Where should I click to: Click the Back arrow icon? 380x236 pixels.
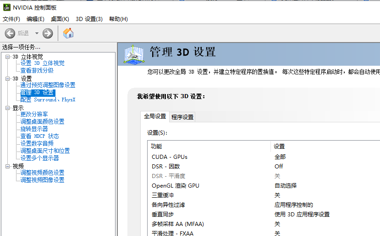[10, 33]
